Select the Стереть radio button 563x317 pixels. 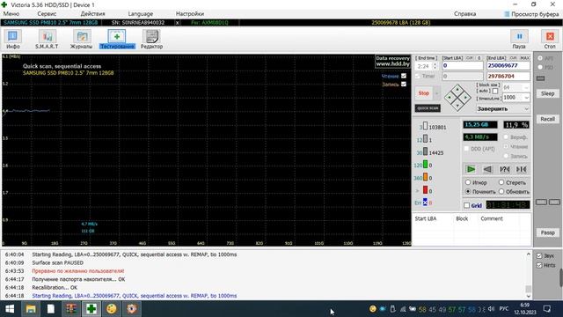click(501, 182)
